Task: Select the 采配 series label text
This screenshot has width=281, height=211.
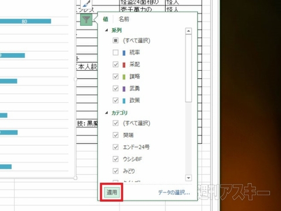Action: coord(135,64)
